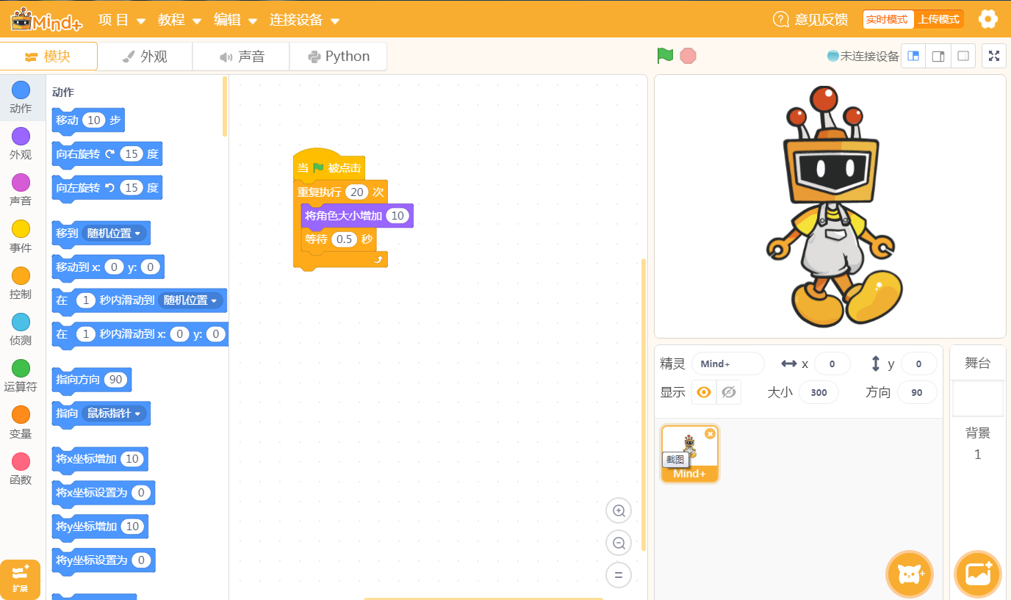Delete the Mind+ sprite with the x icon
The height and width of the screenshot is (600, 1011).
(x=710, y=434)
